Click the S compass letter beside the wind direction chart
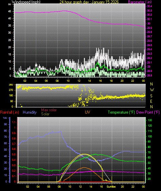Image resolution: width=161 pixels, height=191 pixels. coord(151,96)
